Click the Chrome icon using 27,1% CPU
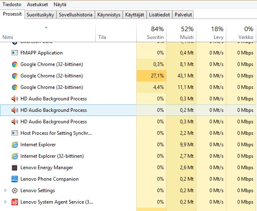The height and width of the screenshot is (211, 257). pyautogui.click(x=15, y=76)
